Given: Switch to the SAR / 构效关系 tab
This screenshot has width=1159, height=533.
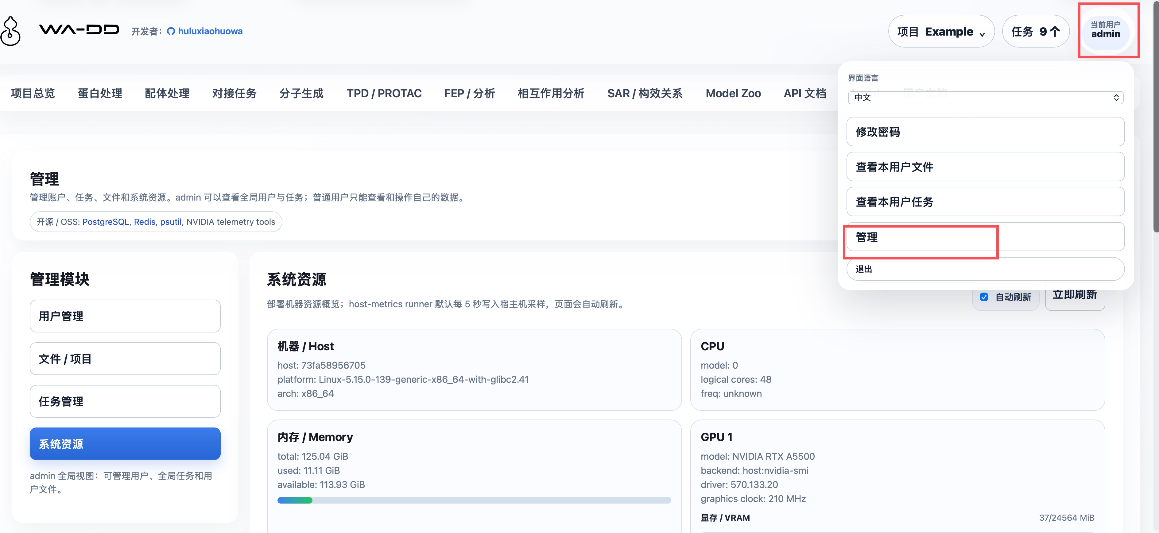Looking at the screenshot, I should click(645, 94).
